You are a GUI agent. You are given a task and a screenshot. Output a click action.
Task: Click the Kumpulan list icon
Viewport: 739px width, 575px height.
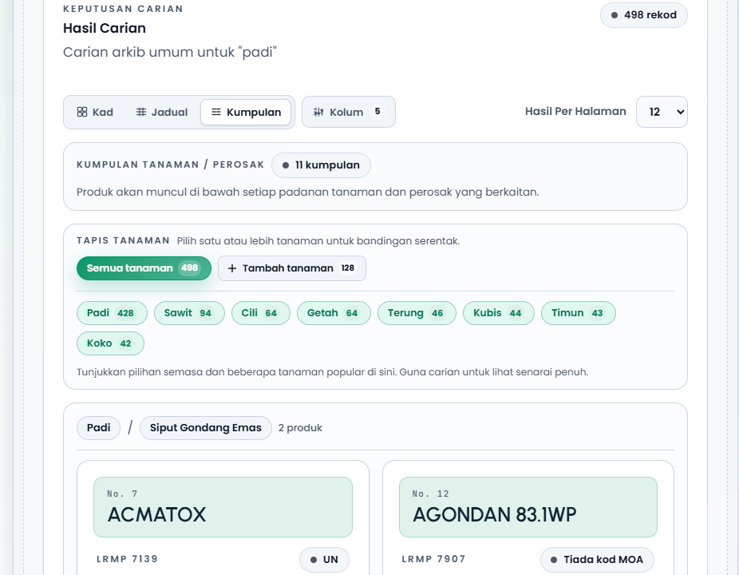click(215, 112)
